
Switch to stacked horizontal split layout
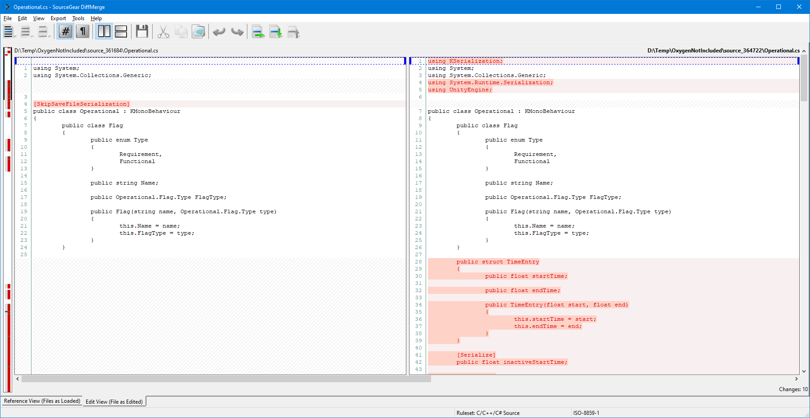coord(121,32)
